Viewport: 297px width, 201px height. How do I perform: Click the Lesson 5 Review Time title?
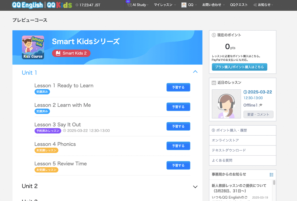[61, 164]
